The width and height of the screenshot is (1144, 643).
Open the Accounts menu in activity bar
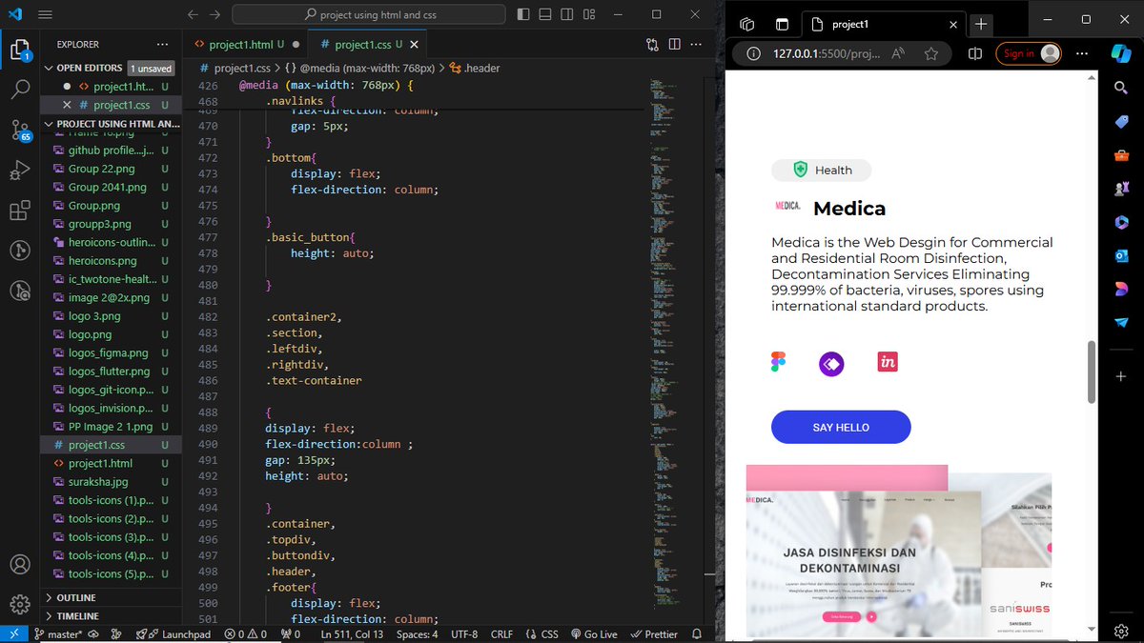point(20,565)
